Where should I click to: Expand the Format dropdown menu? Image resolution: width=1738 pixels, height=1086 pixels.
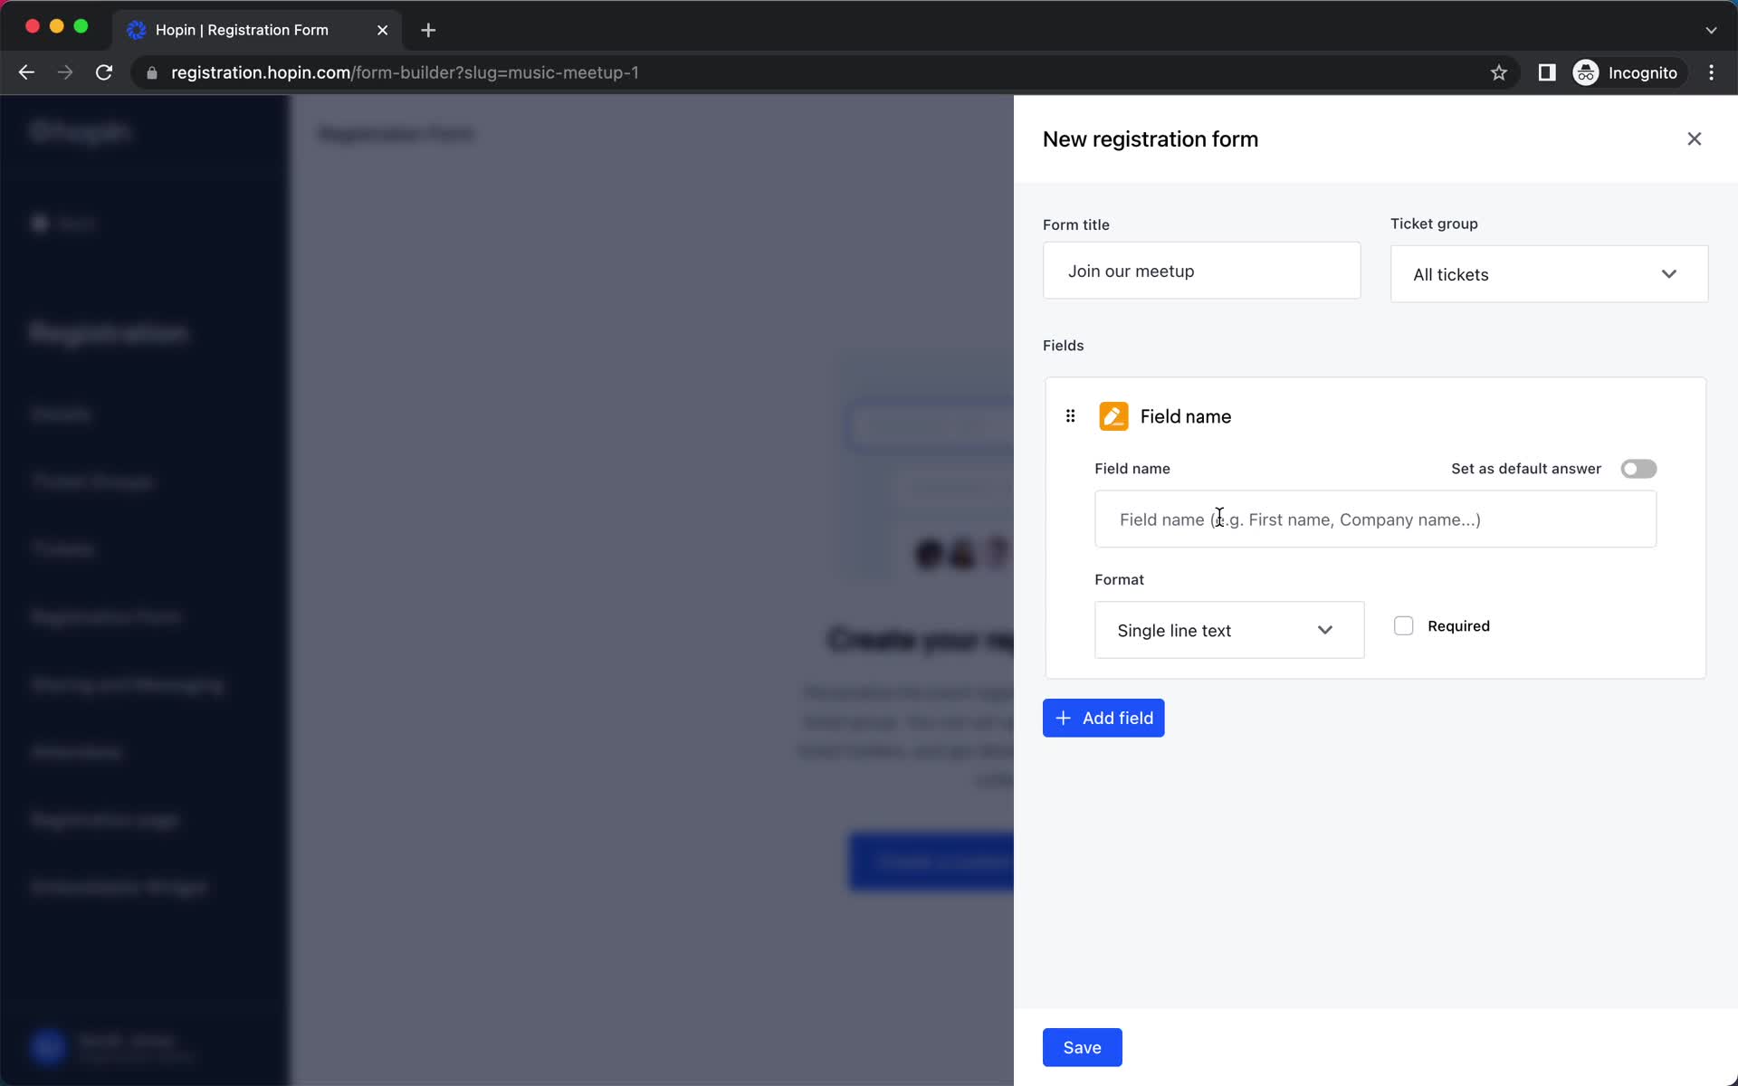coord(1227,629)
